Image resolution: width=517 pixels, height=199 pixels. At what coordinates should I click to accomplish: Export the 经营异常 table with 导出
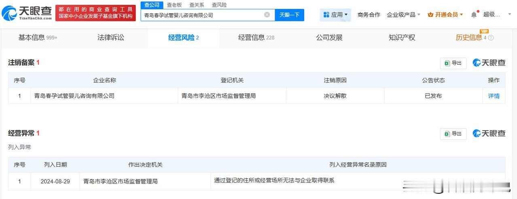pos(453,134)
